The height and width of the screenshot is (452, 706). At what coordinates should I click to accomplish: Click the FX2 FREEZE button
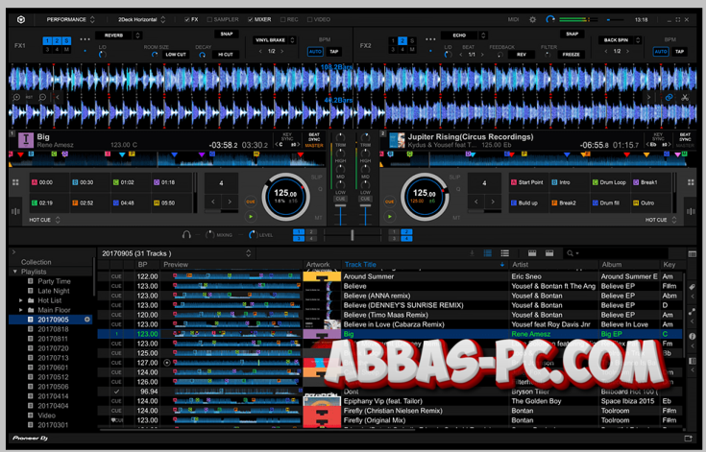point(571,55)
